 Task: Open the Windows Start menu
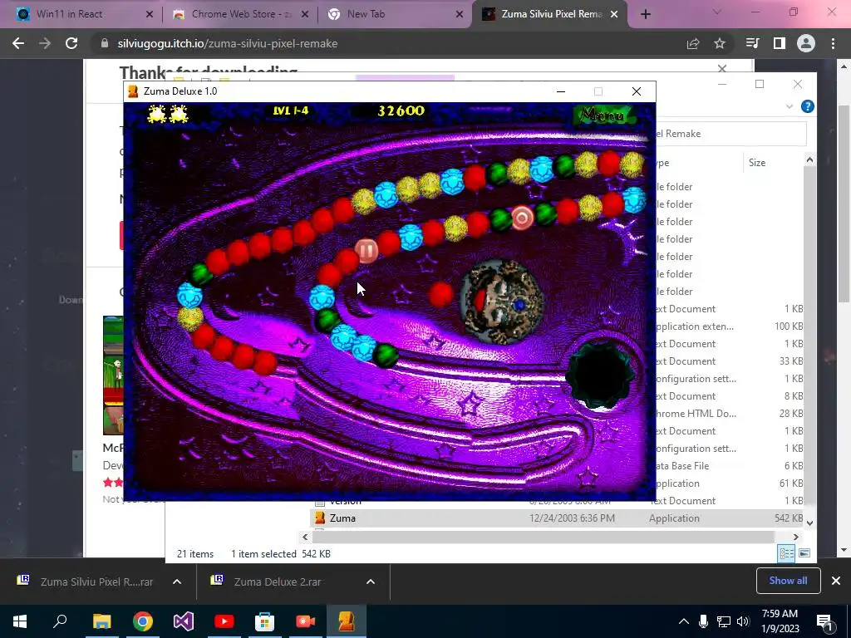20,621
